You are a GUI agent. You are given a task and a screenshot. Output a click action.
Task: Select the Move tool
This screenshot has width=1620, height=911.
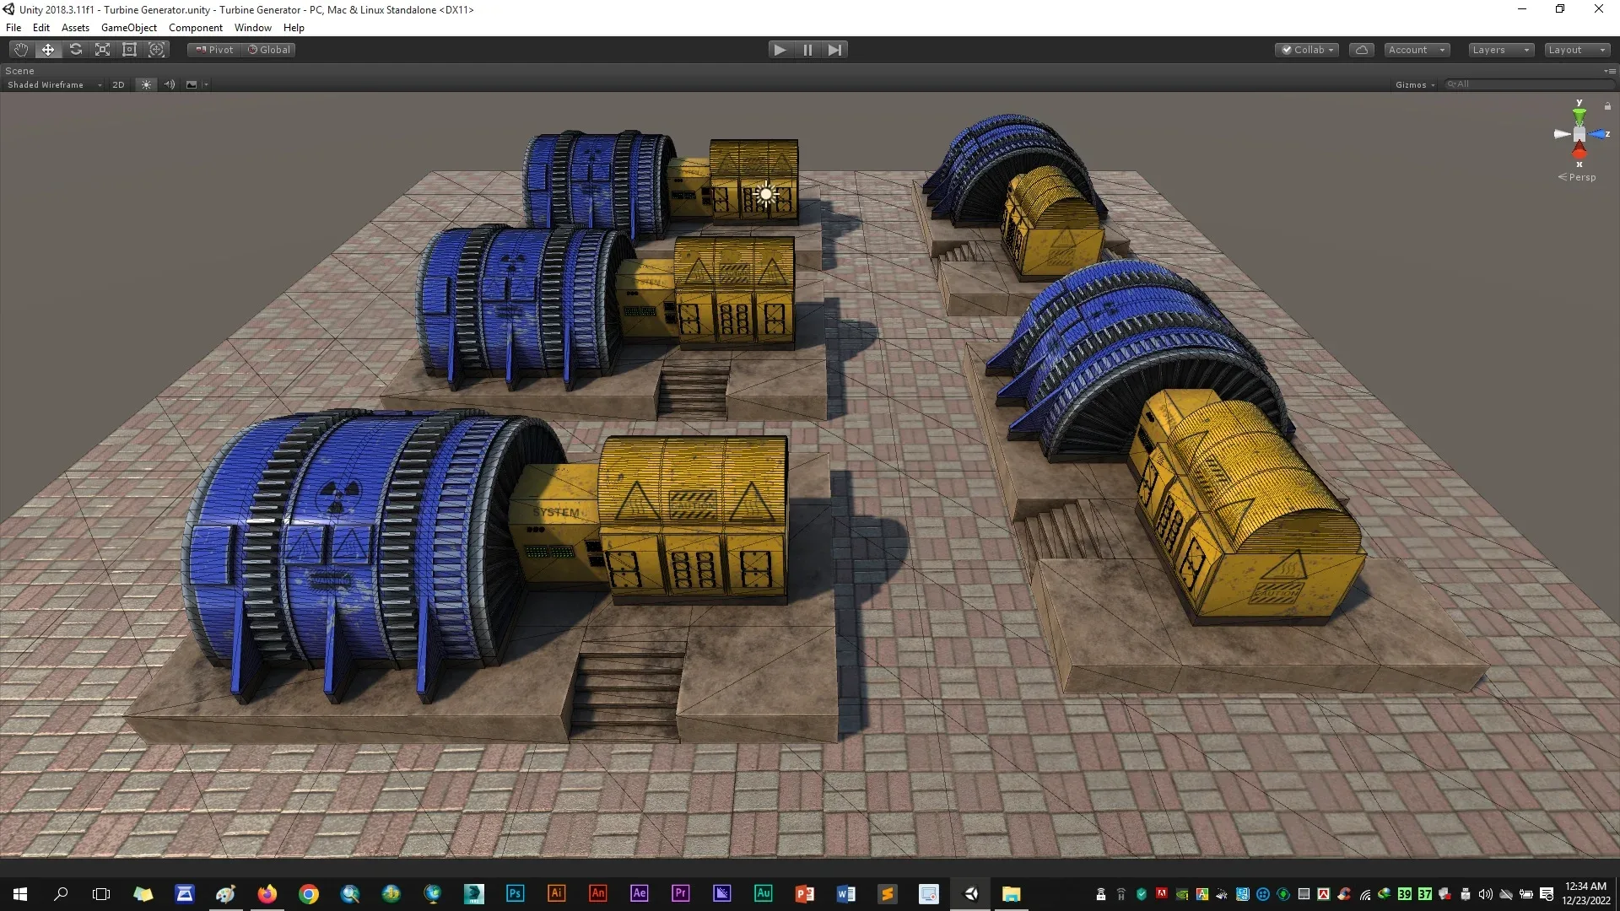pyautogui.click(x=48, y=50)
